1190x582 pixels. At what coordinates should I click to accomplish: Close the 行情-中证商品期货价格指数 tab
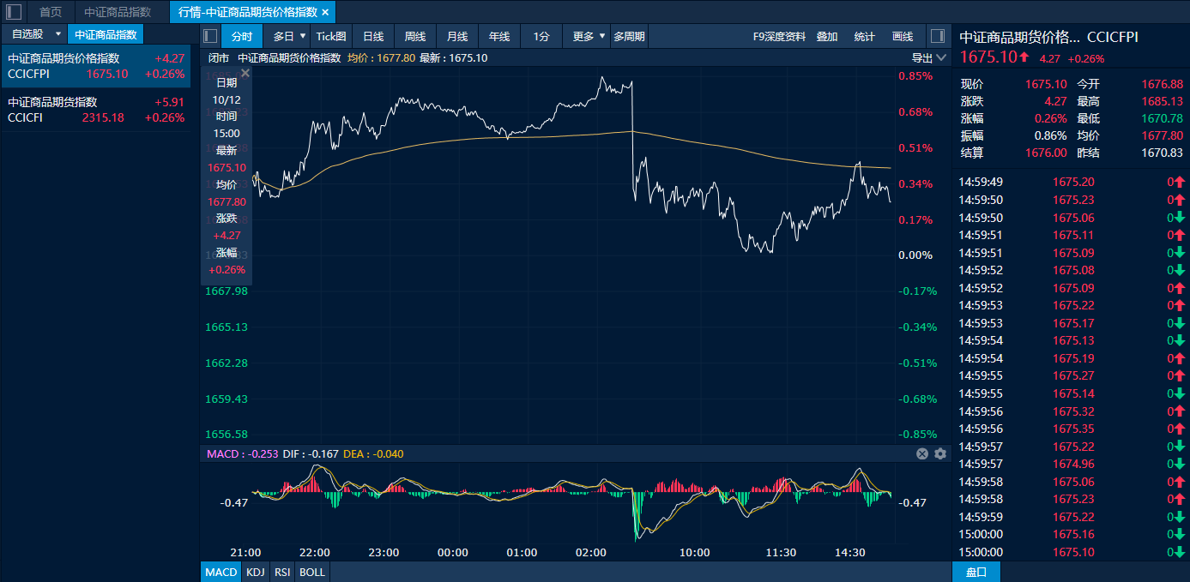point(325,12)
